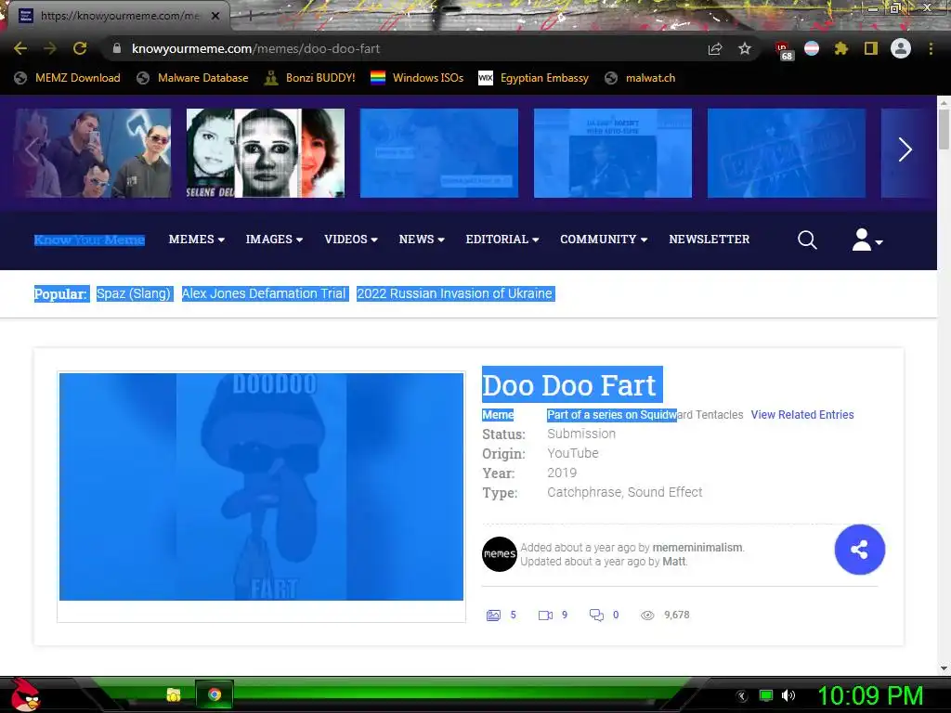Click the volume speaker tray icon
The width and height of the screenshot is (951, 713).
[x=788, y=695]
